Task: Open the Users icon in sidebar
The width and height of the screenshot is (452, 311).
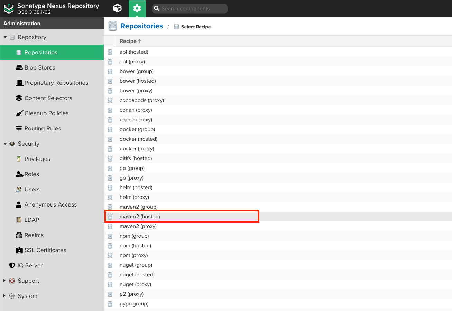Action: (19, 190)
